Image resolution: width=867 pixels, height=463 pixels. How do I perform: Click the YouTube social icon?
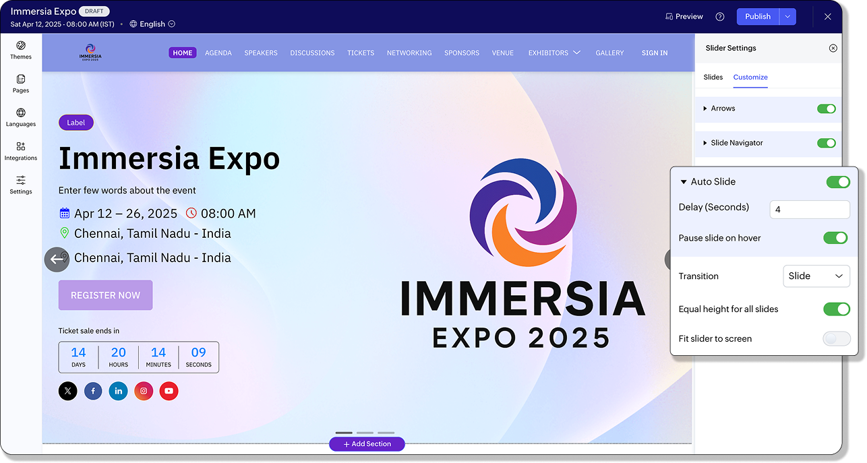coord(169,391)
